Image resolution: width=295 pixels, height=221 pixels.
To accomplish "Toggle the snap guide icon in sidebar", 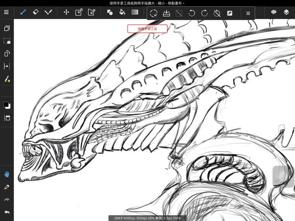I will (7, 66).
